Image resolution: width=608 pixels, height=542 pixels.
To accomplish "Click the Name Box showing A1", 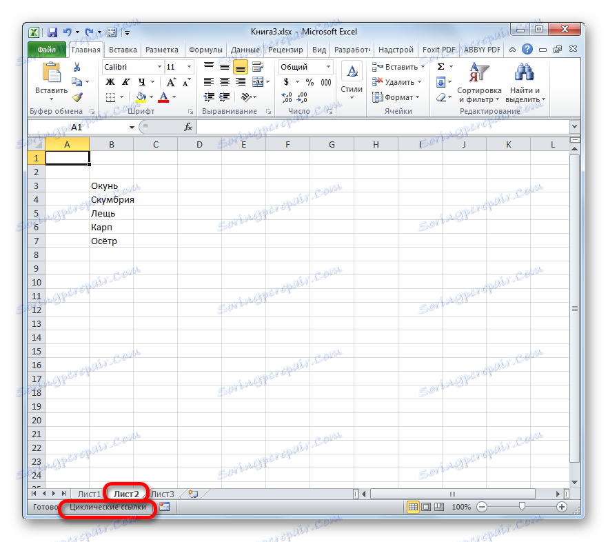I will (x=77, y=128).
